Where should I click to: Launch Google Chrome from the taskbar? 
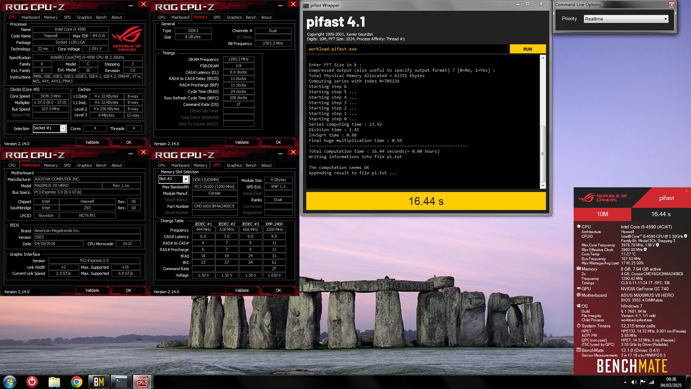pyautogui.click(x=76, y=381)
